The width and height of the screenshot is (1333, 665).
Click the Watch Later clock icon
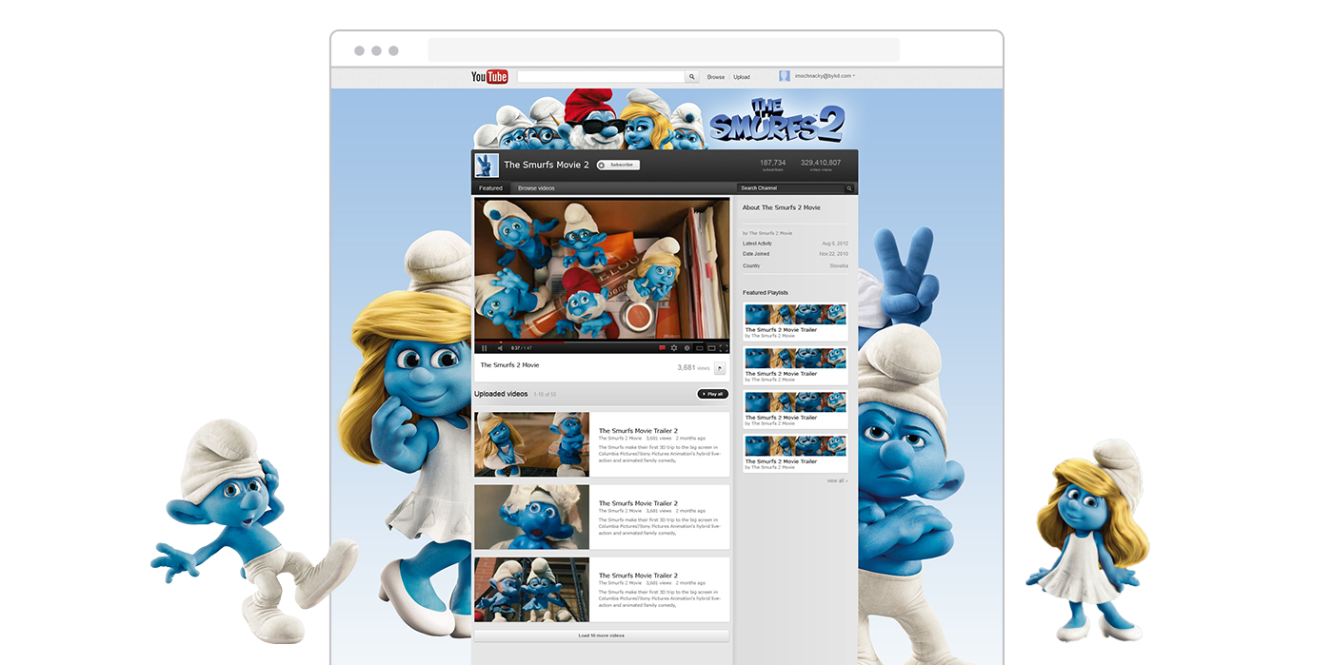(x=686, y=348)
